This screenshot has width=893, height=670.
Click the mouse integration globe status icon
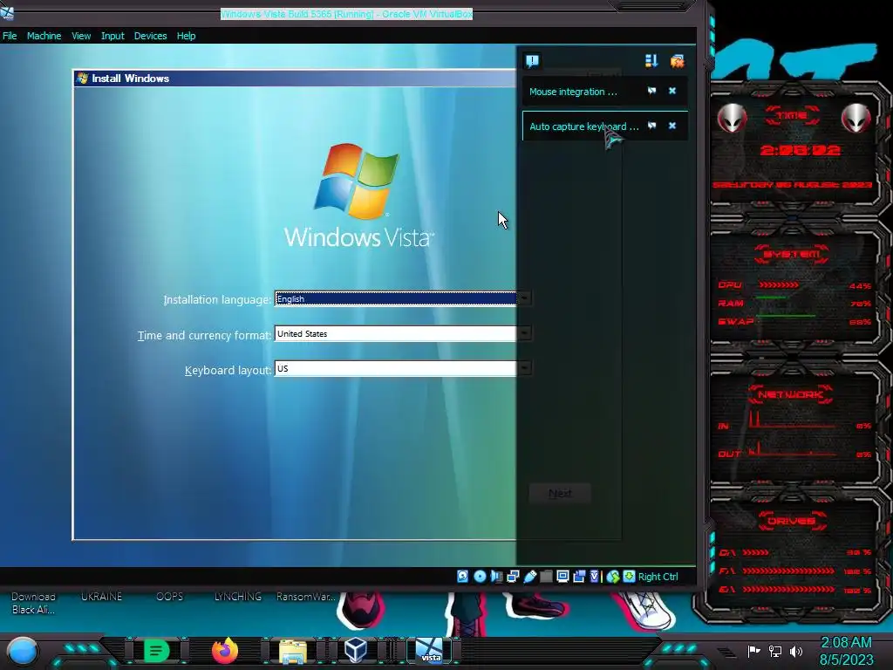[x=613, y=577]
